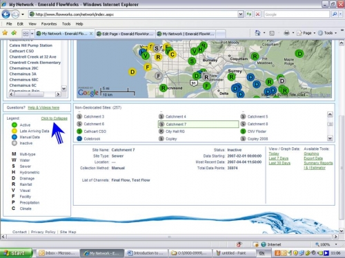Screen dimensions: 345x258
Task: Click the green S marker near Burnaby
Action: tap(192, 61)
